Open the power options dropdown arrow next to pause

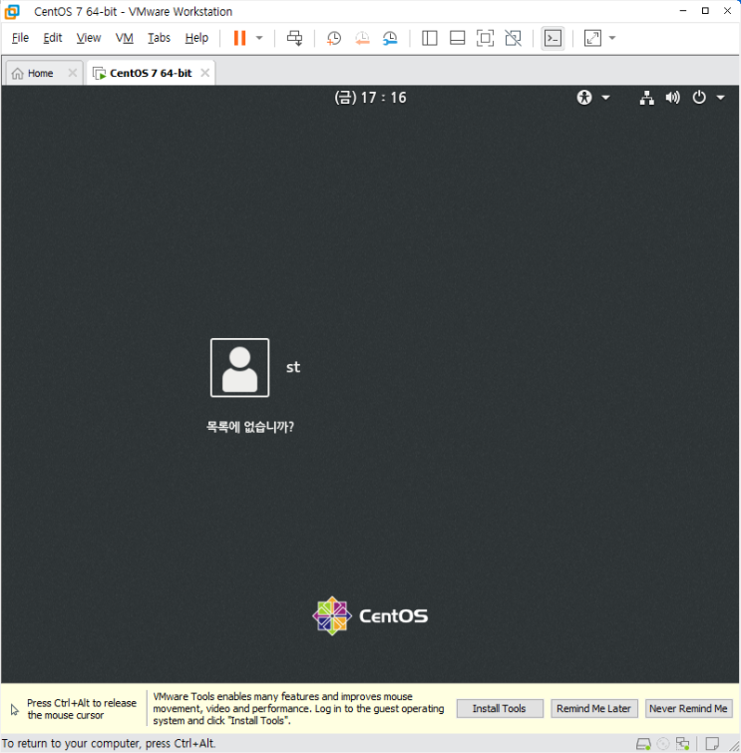(x=259, y=38)
